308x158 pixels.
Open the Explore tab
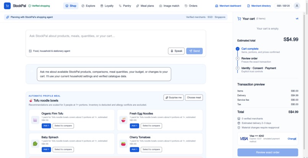pyautogui.click(x=88, y=6)
